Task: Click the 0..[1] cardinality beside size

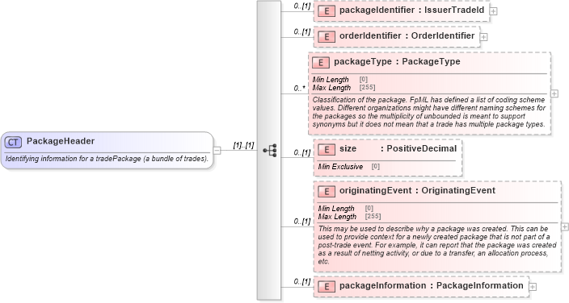Action: point(302,152)
